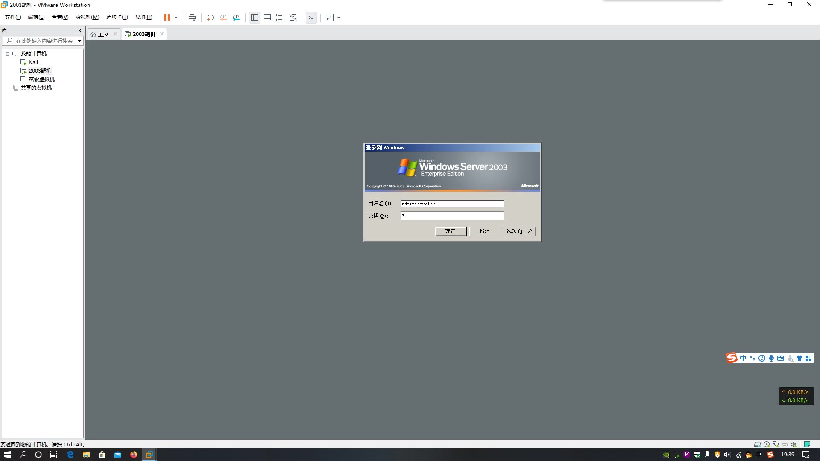Toggle the library sidebar panel
Screen dimensions: 820x461
coord(255,18)
